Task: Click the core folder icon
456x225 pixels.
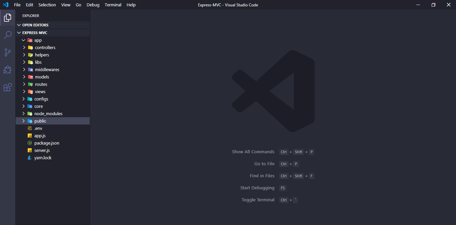Action: point(30,106)
